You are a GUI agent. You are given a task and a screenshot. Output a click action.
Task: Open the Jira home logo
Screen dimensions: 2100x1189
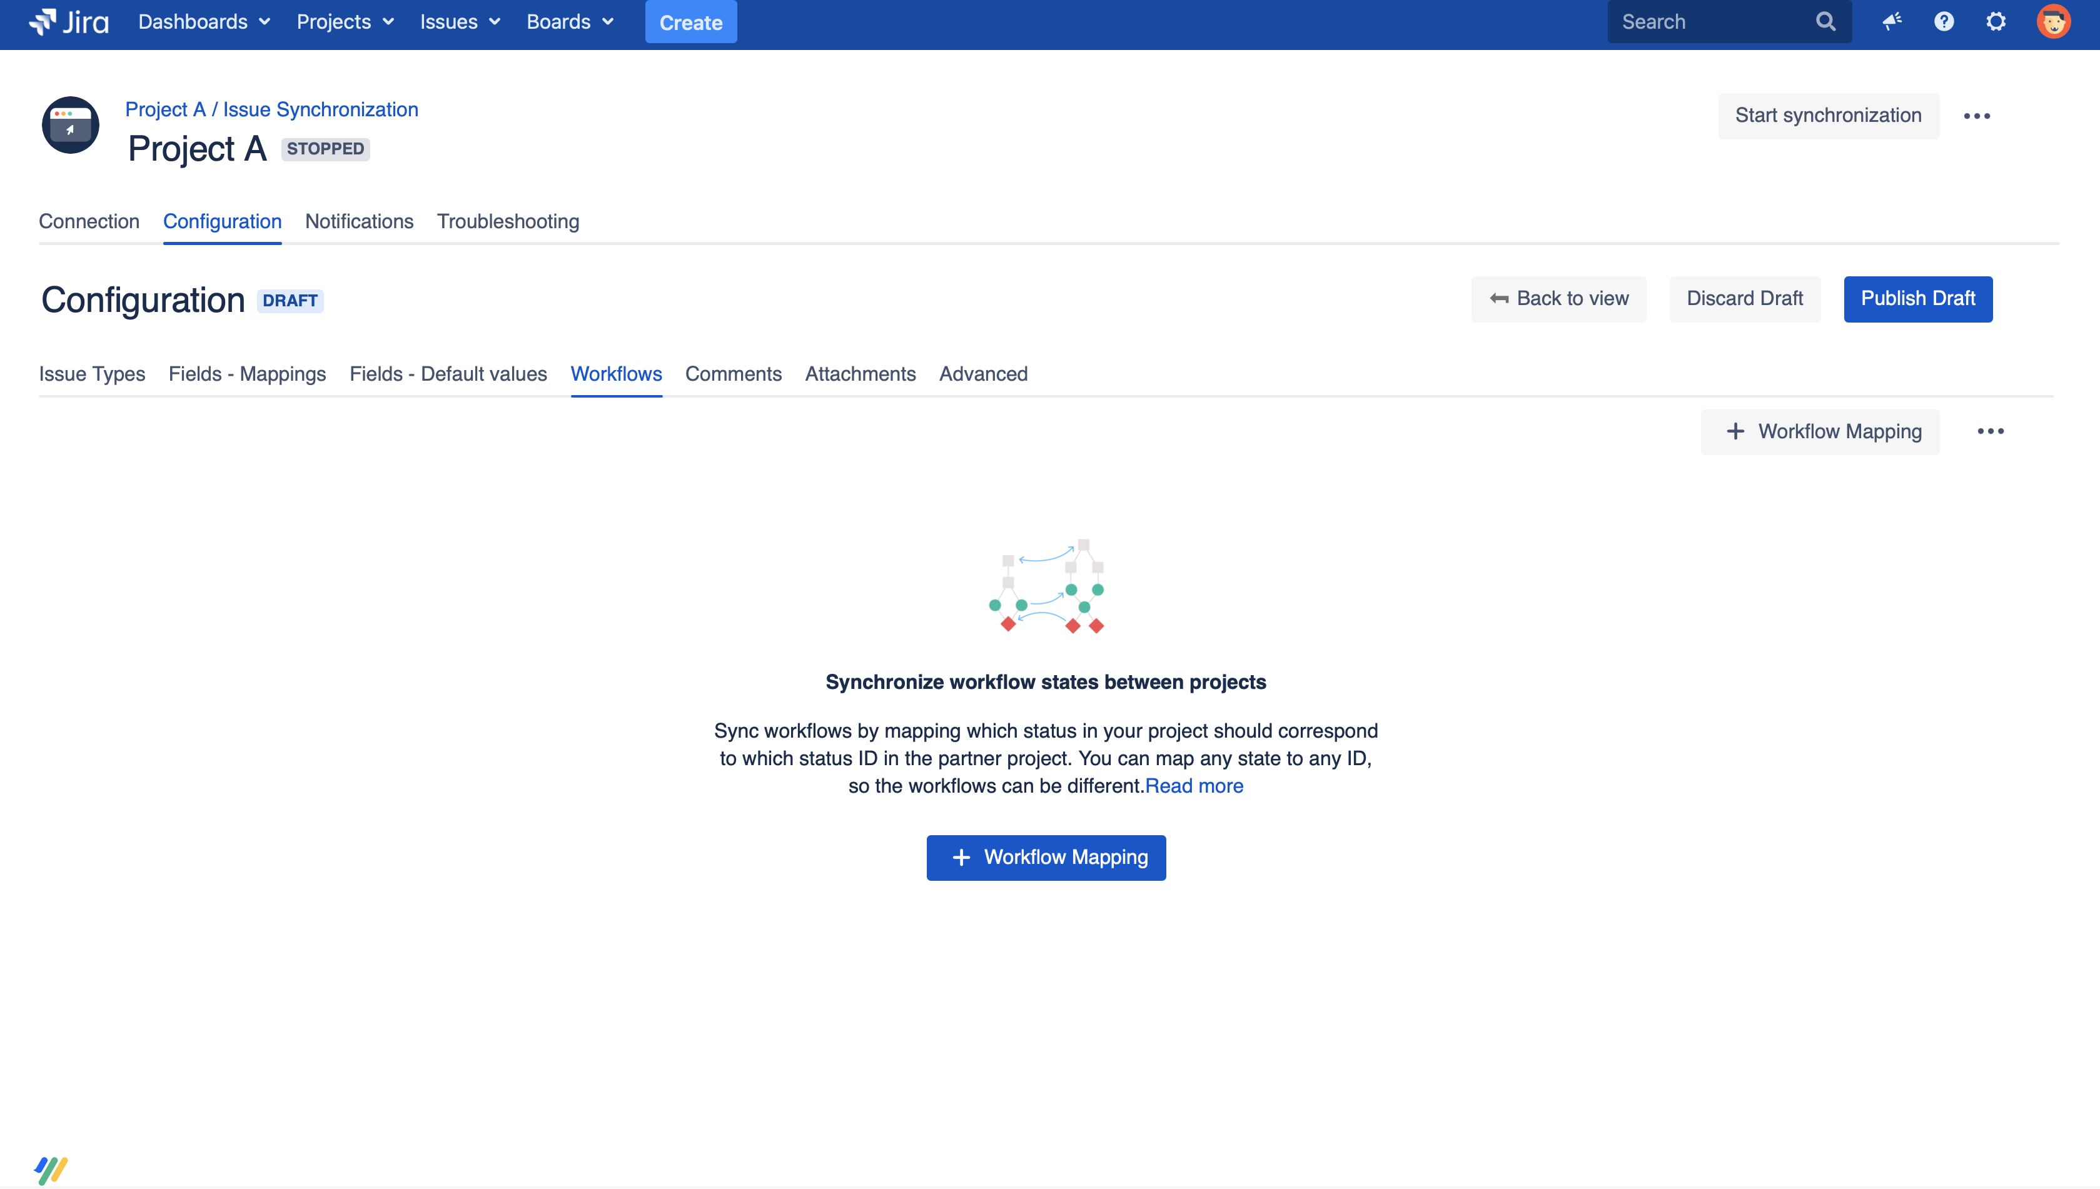coord(69,22)
